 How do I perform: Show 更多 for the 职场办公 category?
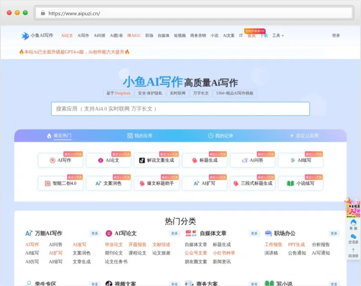334,234
